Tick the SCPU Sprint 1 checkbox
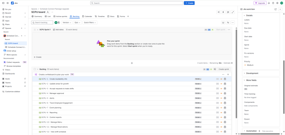This screenshot has height=135, width=285. tap(35, 29)
